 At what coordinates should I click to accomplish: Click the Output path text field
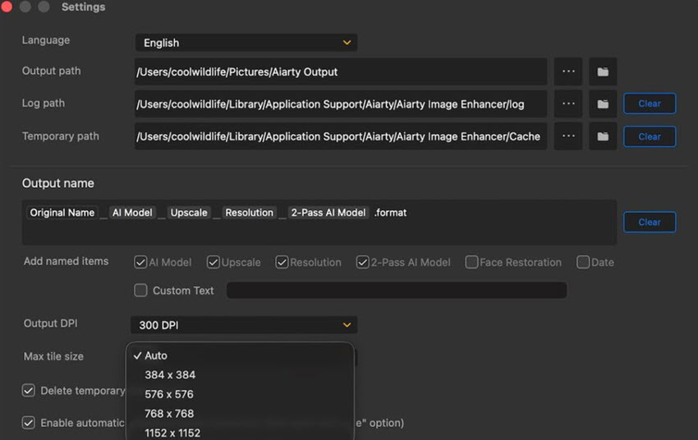[341, 71]
